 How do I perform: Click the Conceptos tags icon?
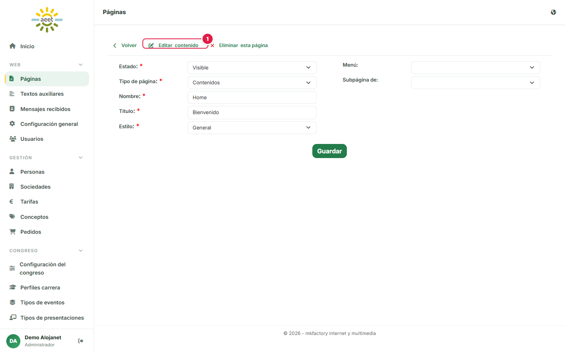pyautogui.click(x=13, y=217)
